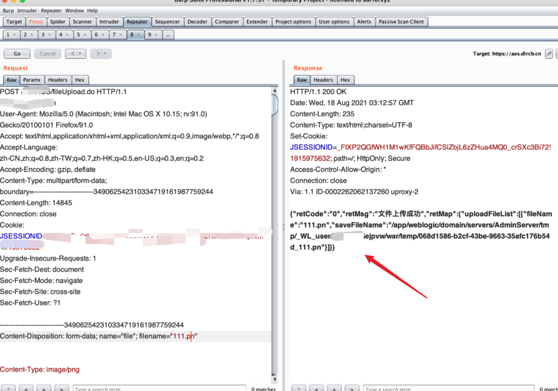The height and width of the screenshot is (391, 558).
Task: Switch Response view to Hex tab
Action: (x=345, y=80)
